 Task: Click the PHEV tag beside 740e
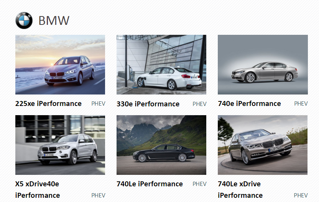coord(301,104)
